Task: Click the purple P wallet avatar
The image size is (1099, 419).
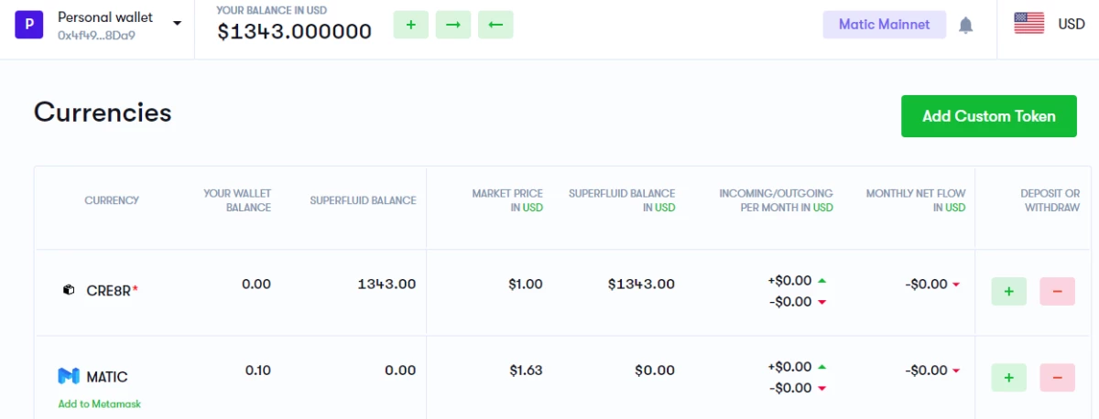Action: tap(29, 25)
